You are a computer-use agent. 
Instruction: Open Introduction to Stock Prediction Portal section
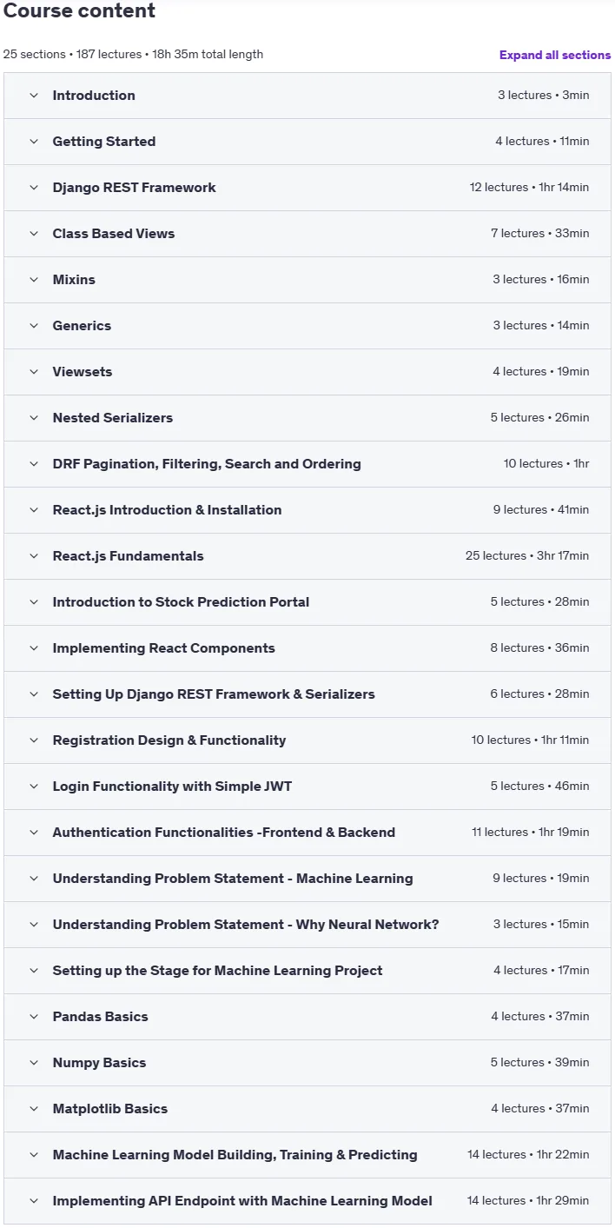pos(307,602)
